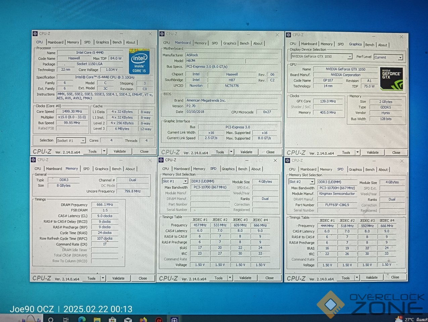
Task: Click the CPU-Z title icon in the Mainboard window
Action: click(162, 34)
